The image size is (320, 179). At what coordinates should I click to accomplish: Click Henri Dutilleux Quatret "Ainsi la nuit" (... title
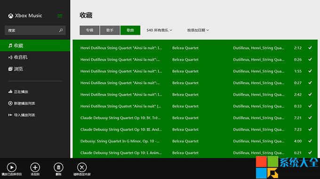click(x=120, y=106)
